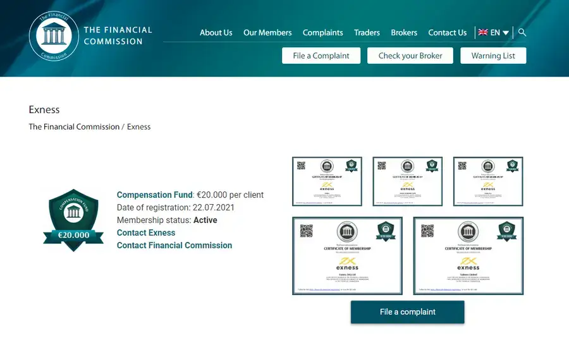
Task: Open the search magnifier icon
Action: pos(522,32)
